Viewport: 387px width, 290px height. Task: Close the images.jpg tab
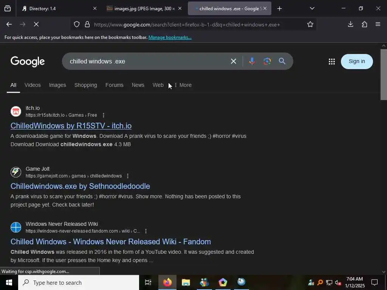(x=180, y=9)
